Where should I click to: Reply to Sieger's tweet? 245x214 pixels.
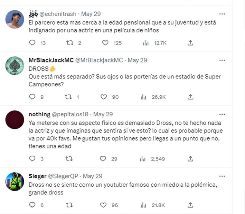coord(32,205)
